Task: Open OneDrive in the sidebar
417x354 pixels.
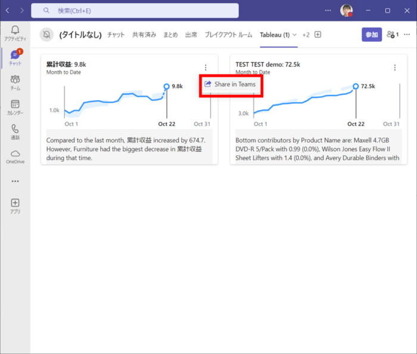Action: tap(15, 157)
